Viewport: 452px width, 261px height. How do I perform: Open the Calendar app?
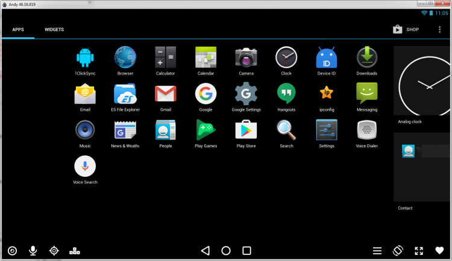(206, 60)
